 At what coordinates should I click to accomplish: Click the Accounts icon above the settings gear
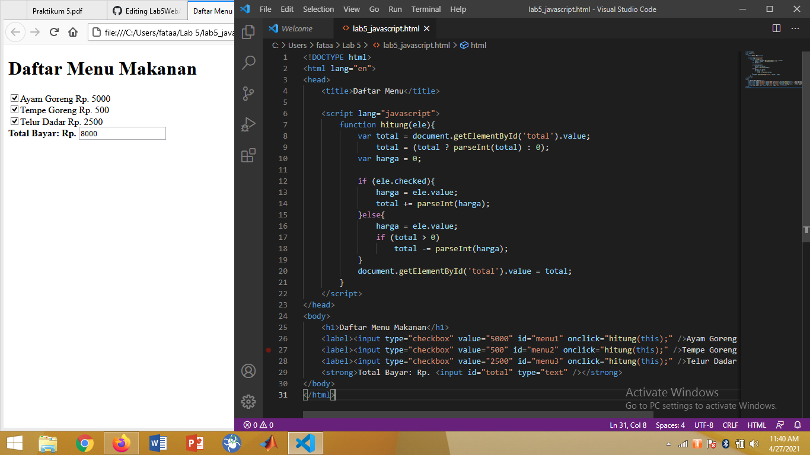248,371
